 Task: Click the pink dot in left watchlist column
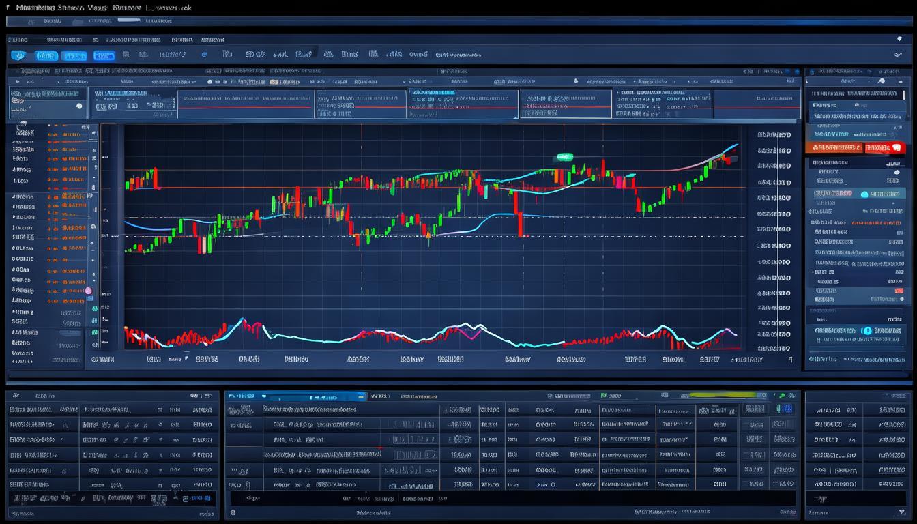point(88,291)
